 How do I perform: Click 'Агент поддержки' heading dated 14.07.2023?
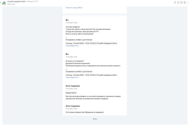tap(73, 86)
